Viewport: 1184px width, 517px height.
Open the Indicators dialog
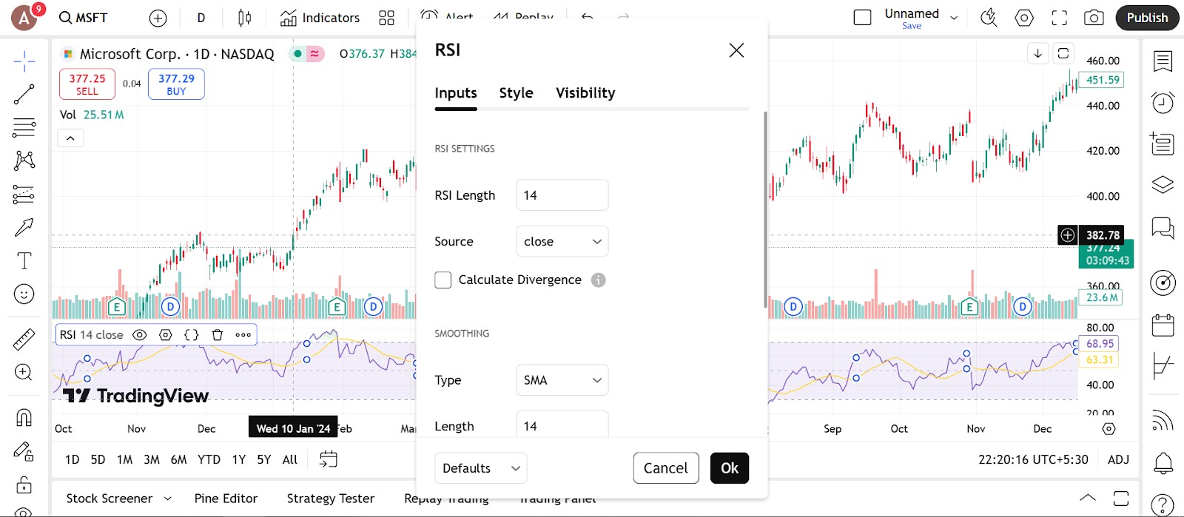[320, 18]
